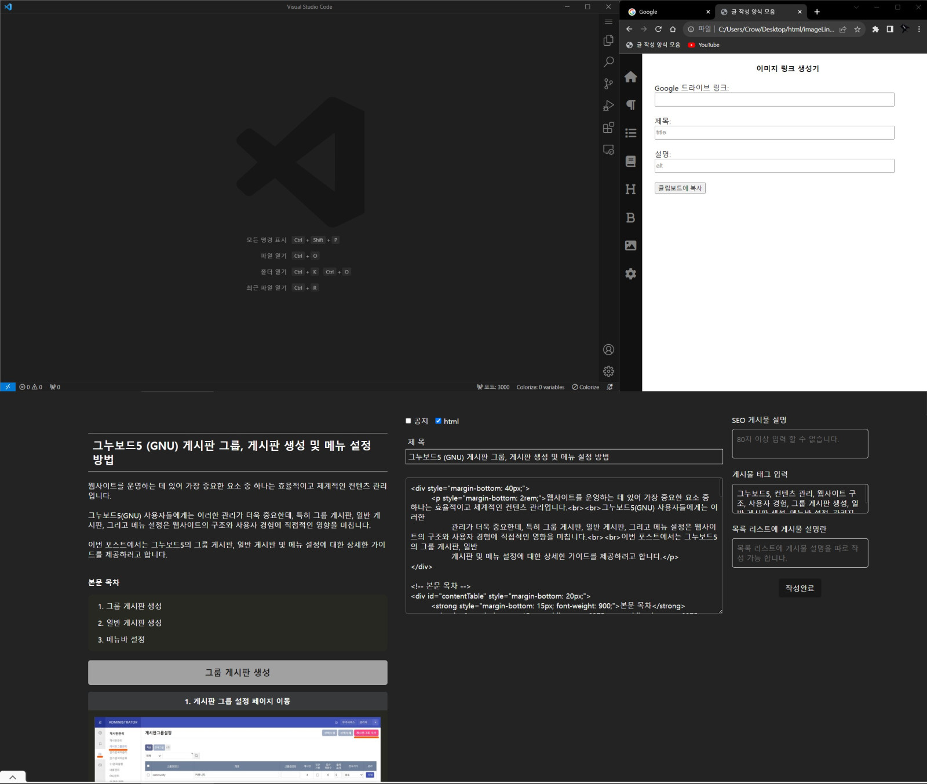Click the heading H icon in sidebar

click(x=630, y=189)
